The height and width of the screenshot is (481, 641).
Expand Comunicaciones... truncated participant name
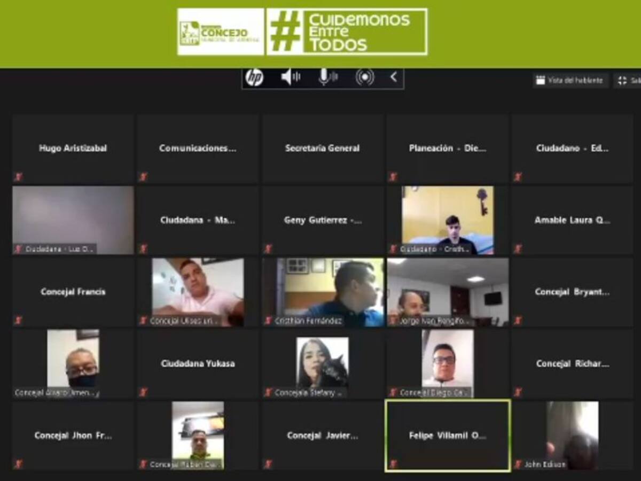click(x=198, y=148)
